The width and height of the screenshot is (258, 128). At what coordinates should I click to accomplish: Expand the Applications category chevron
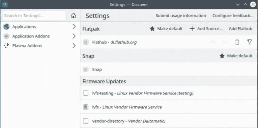point(74,27)
